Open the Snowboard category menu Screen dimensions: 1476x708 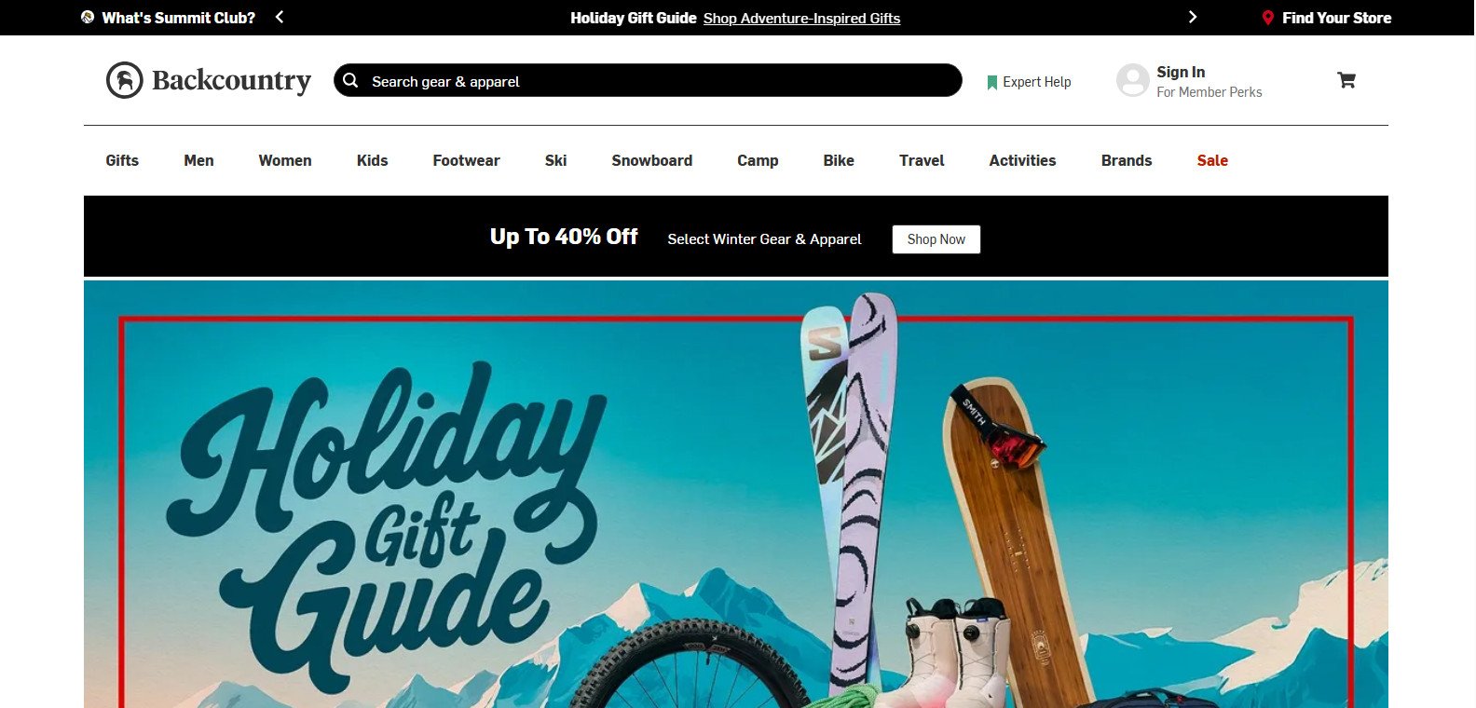(651, 160)
